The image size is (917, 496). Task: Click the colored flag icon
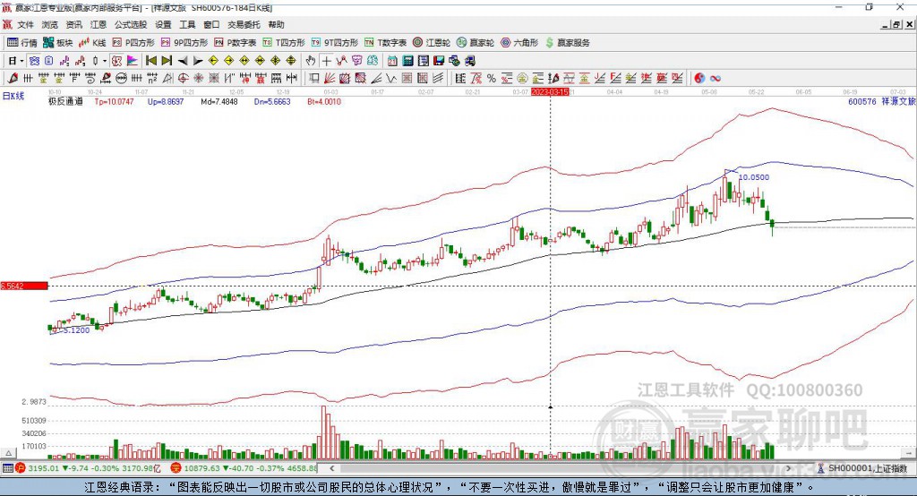click(133, 61)
